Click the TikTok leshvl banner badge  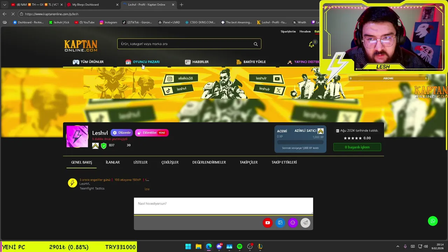[177, 89]
